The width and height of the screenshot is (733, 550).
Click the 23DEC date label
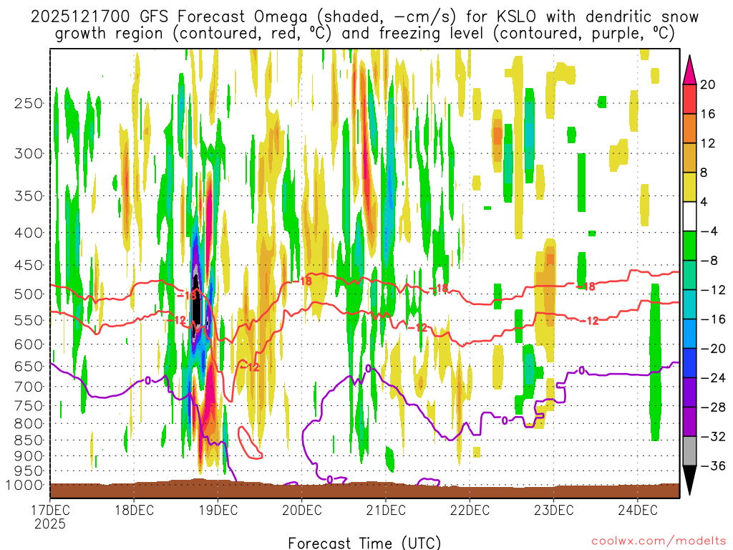click(554, 510)
